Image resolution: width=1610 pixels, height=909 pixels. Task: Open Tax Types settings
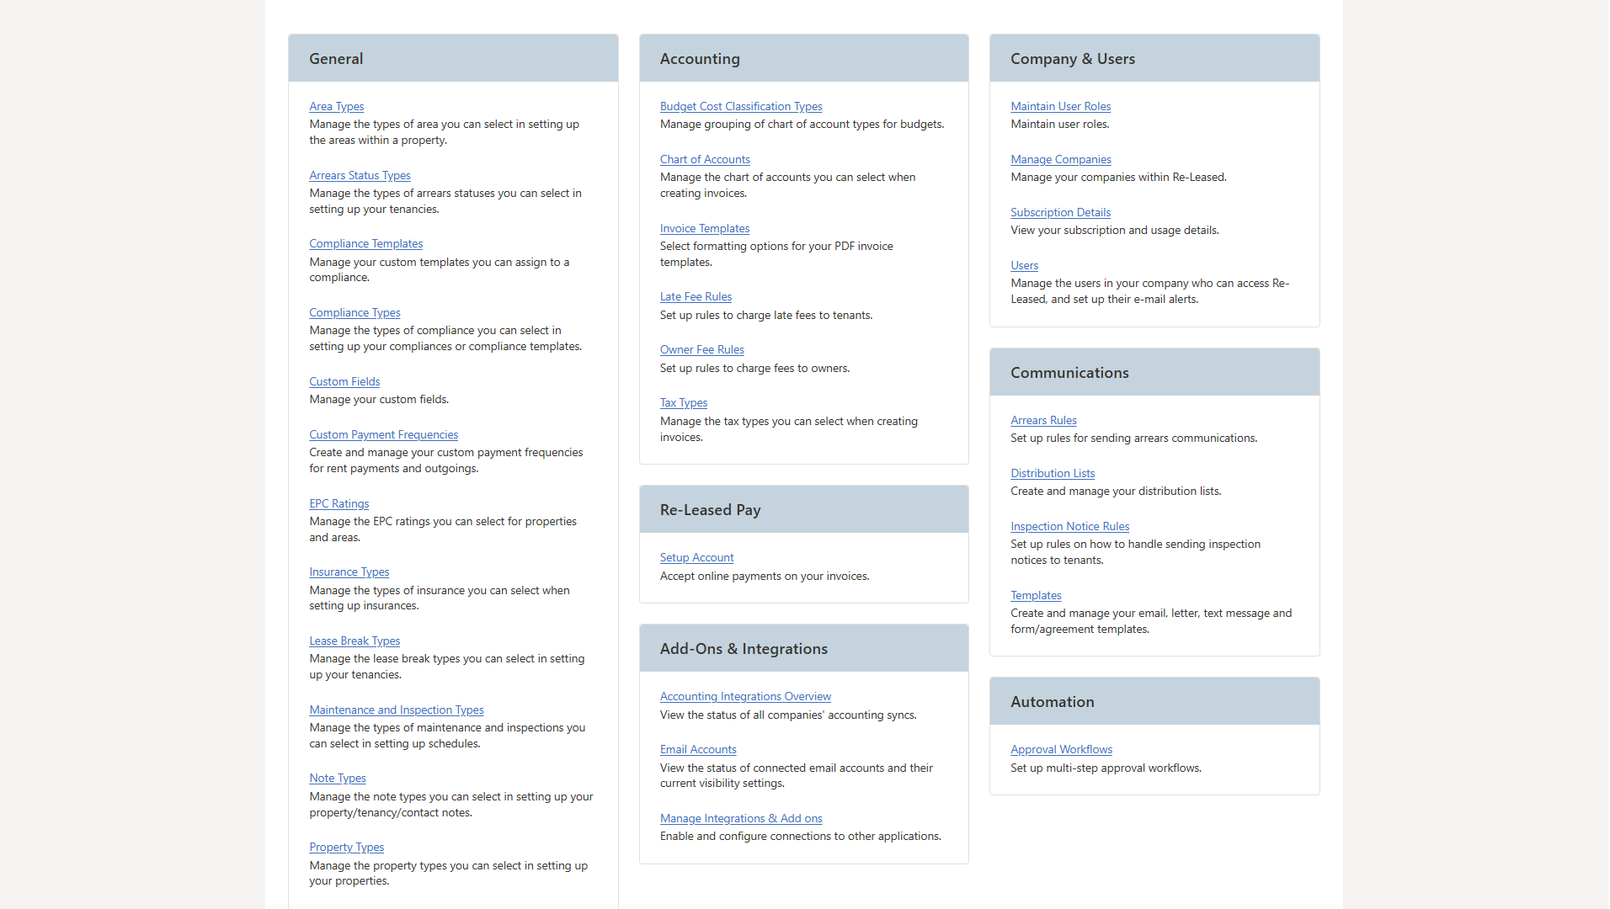click(684, 402)
